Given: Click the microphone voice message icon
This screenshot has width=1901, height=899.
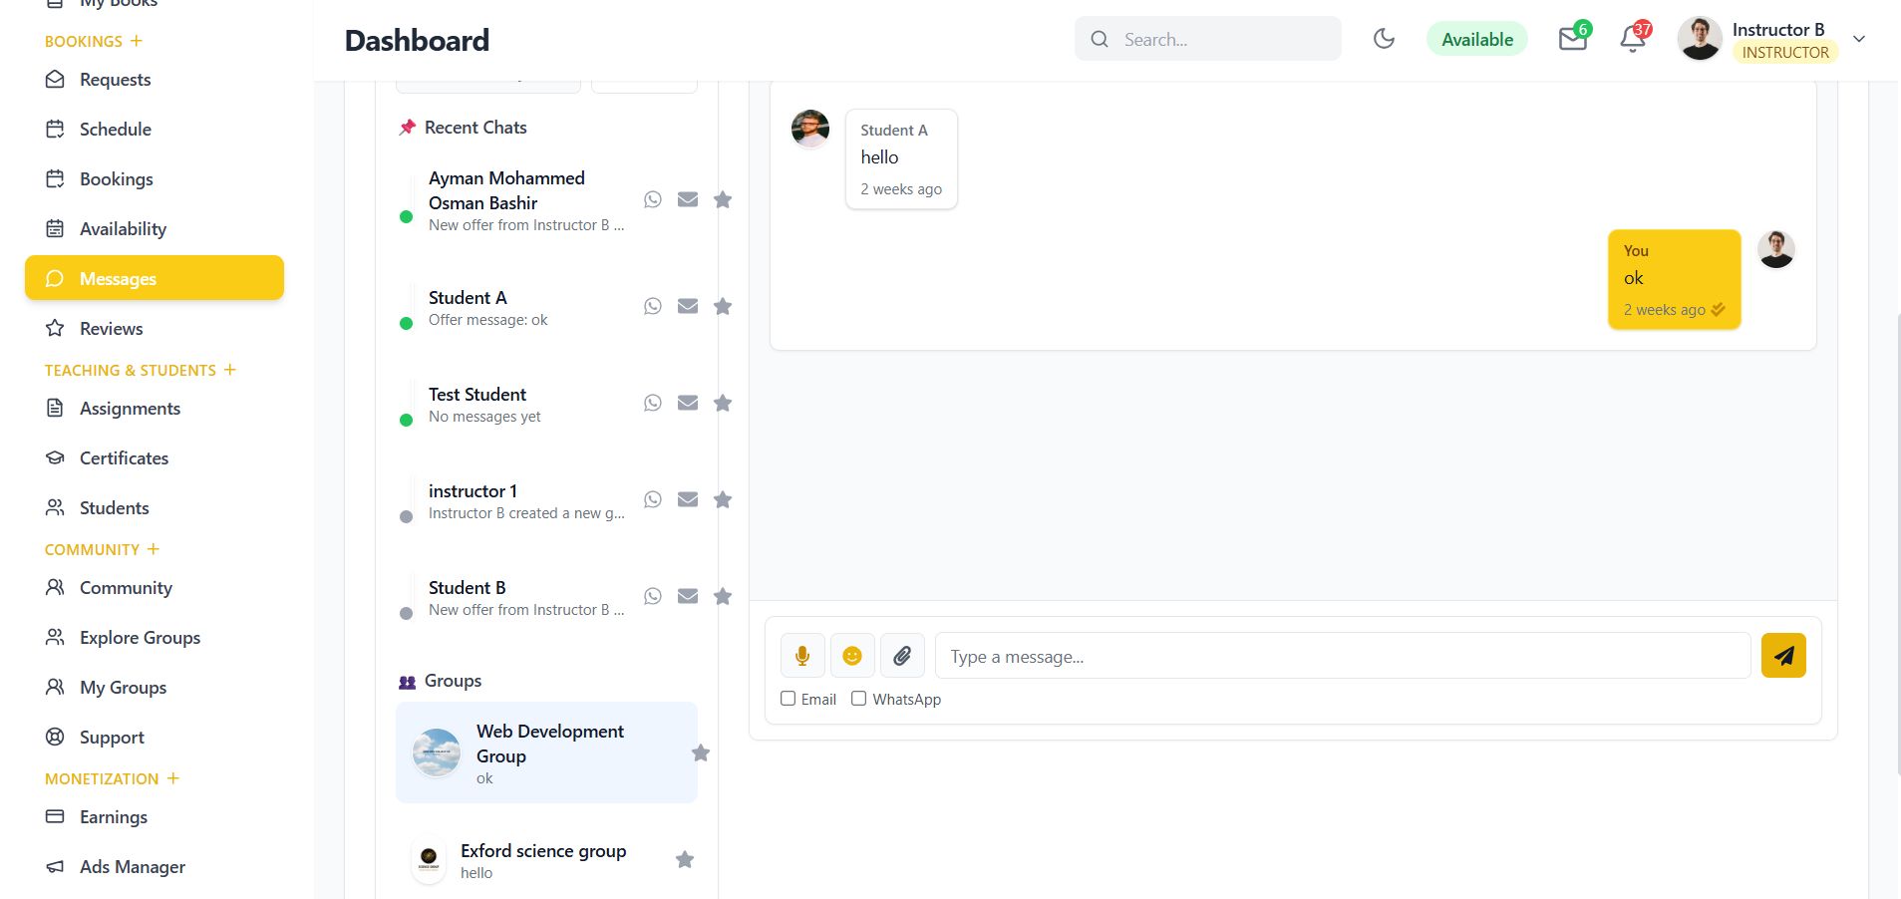Looking at the screenshot, I should 802,656.
